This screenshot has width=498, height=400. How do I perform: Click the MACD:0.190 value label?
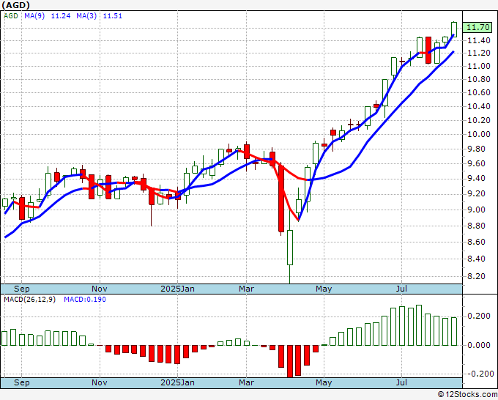(x=85, y=300)
